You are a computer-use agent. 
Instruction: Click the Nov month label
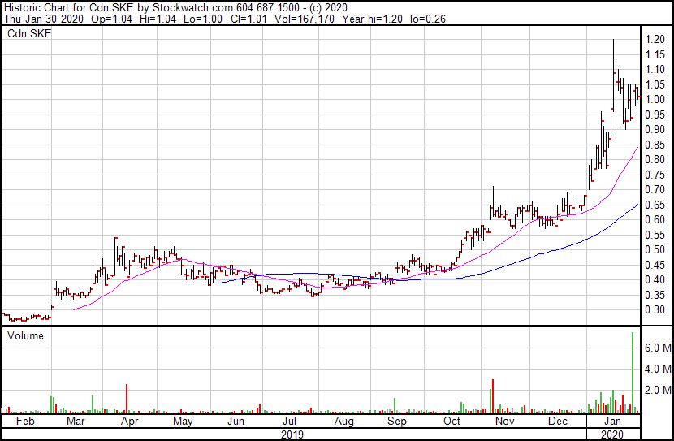point(504,421)
